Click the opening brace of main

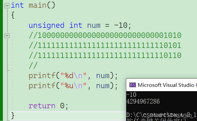tap(13, 15)
